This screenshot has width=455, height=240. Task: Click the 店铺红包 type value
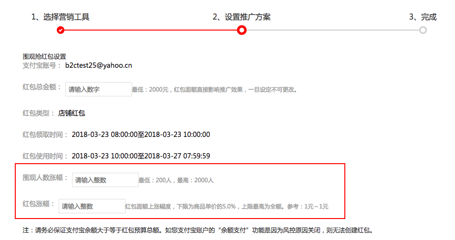click(72, 113)
